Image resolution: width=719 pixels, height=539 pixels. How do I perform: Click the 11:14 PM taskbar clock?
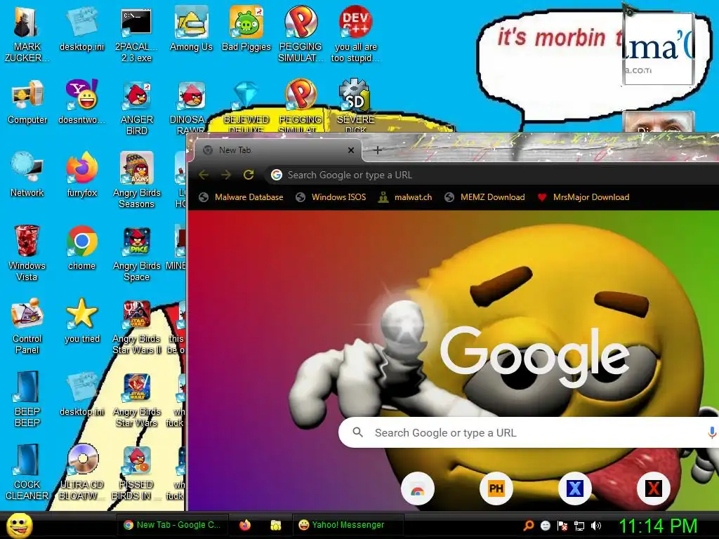coord(658,526)
